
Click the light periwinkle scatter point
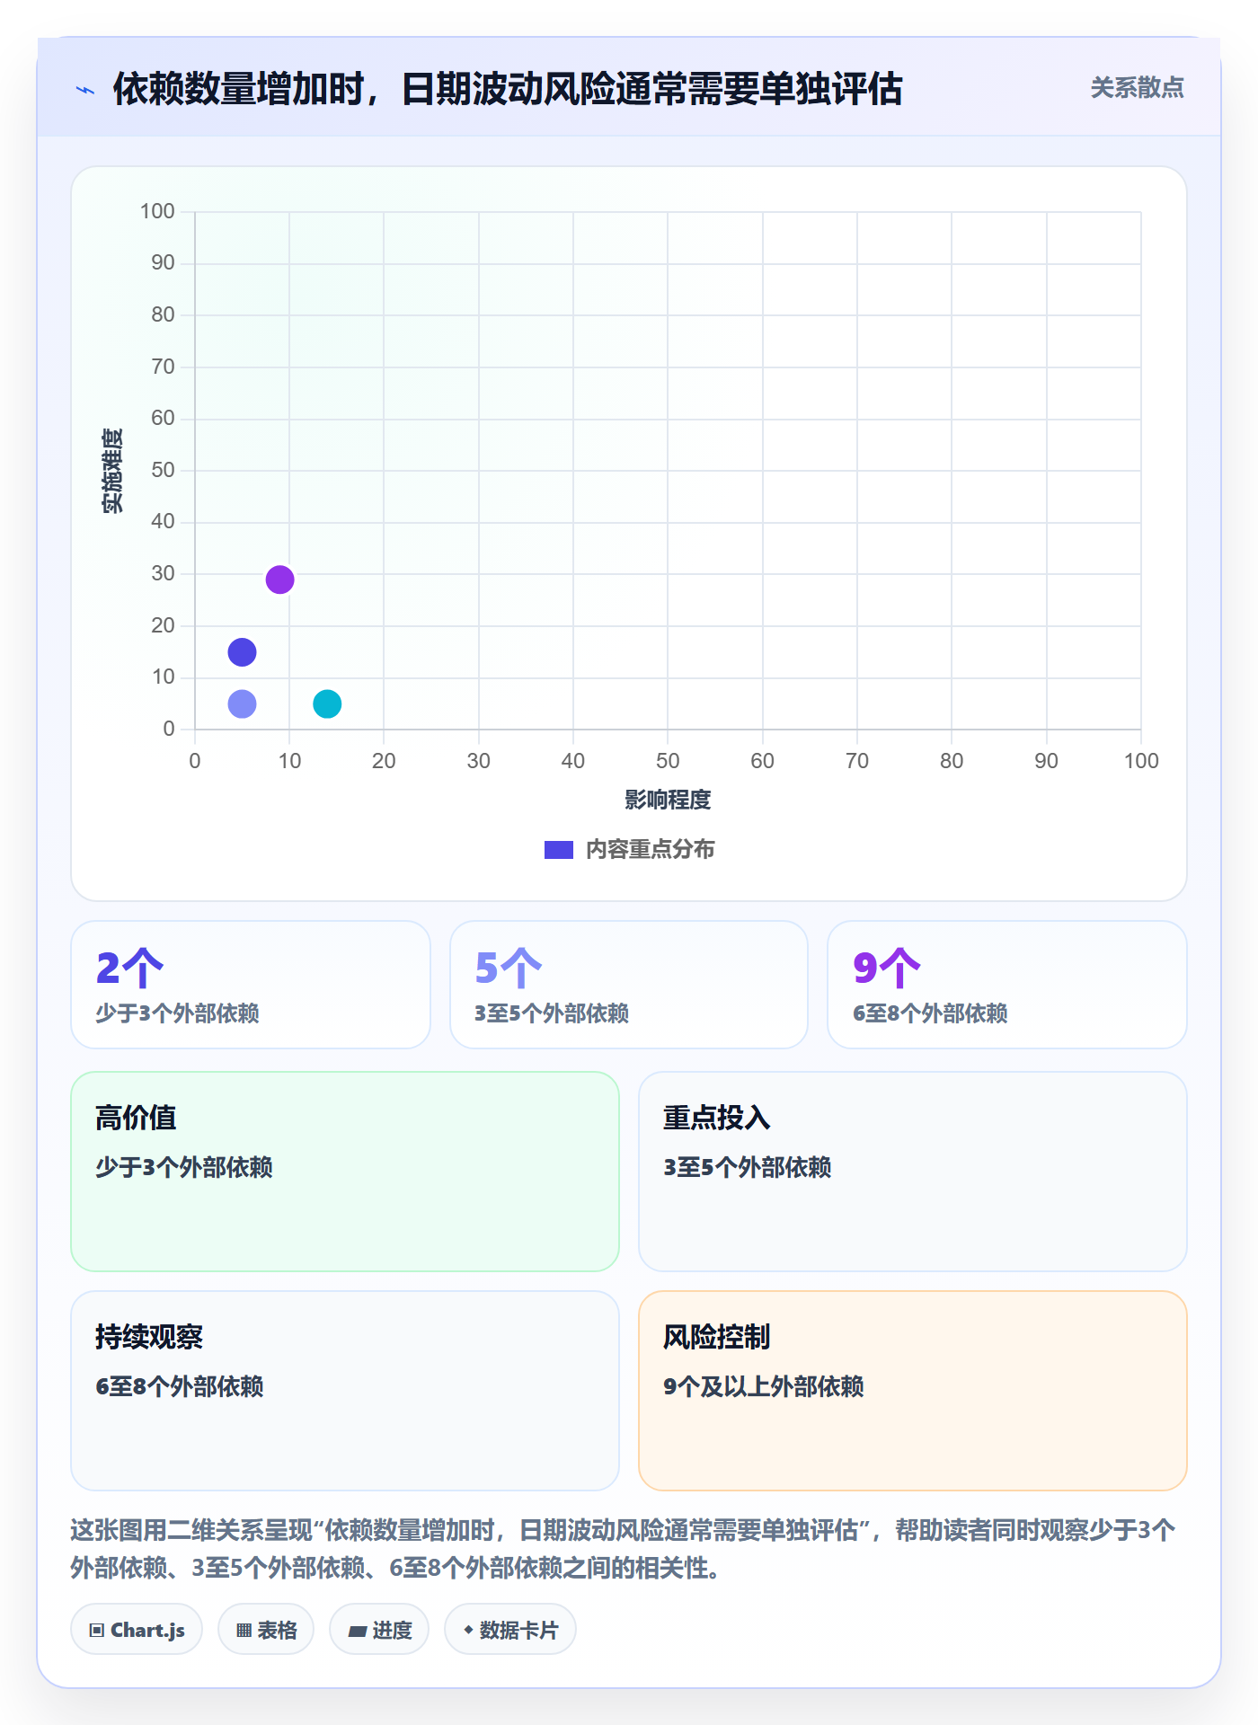click(x=242, y=703)
